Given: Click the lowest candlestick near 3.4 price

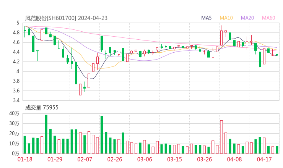Looking at the screenshot, I should point(80,90).
